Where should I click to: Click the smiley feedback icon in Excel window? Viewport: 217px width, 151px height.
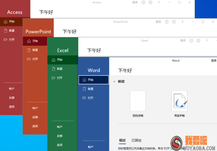[x=191, y=41]
